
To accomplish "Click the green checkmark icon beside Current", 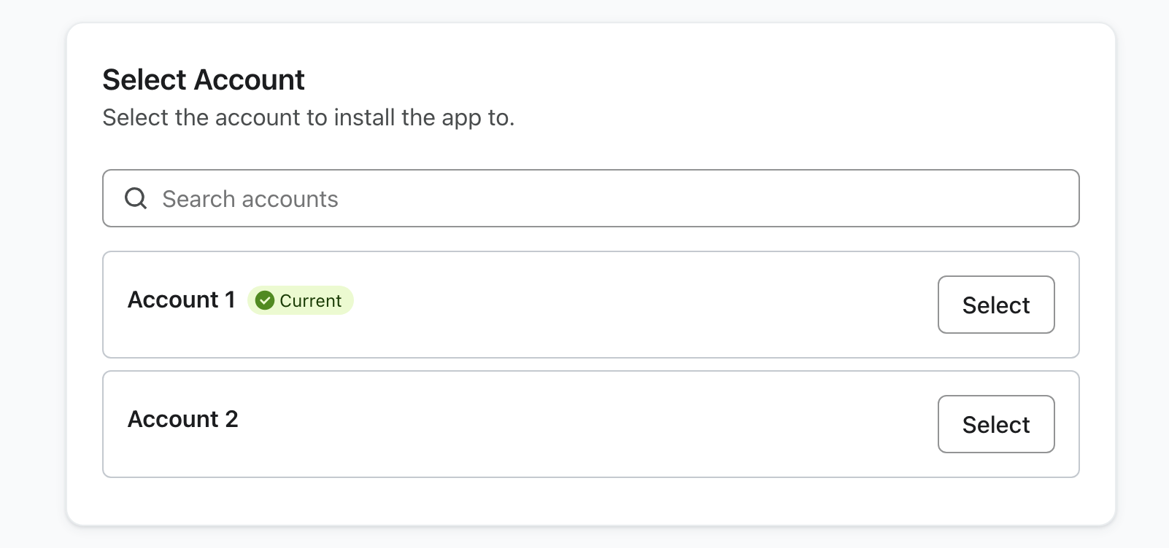I will click(265, 300).
